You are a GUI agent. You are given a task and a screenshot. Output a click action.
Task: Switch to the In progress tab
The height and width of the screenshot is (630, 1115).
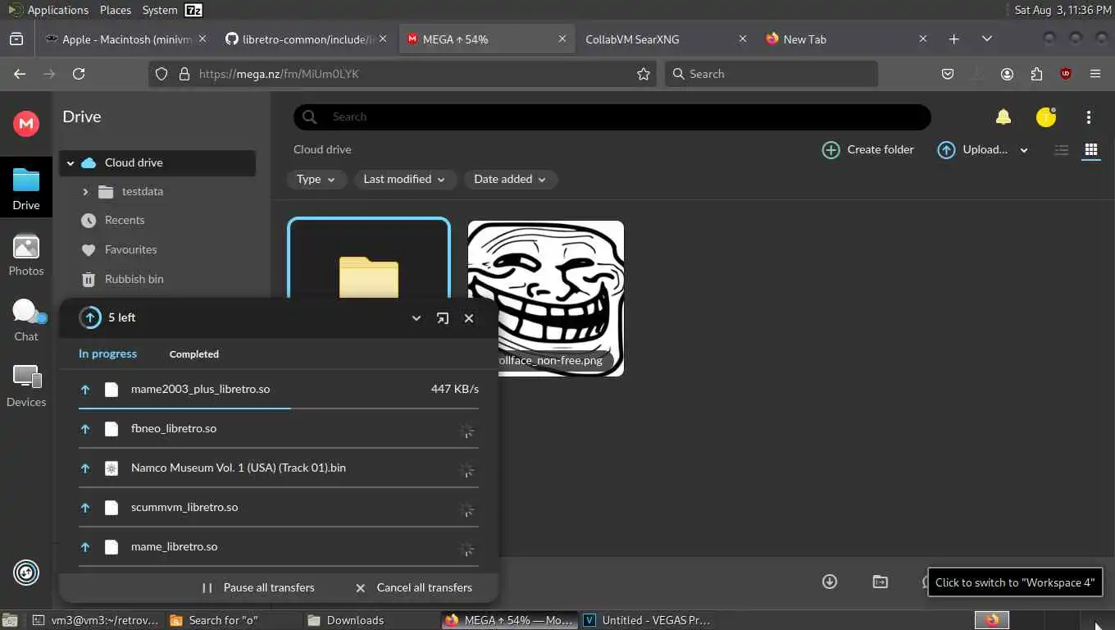107,354
